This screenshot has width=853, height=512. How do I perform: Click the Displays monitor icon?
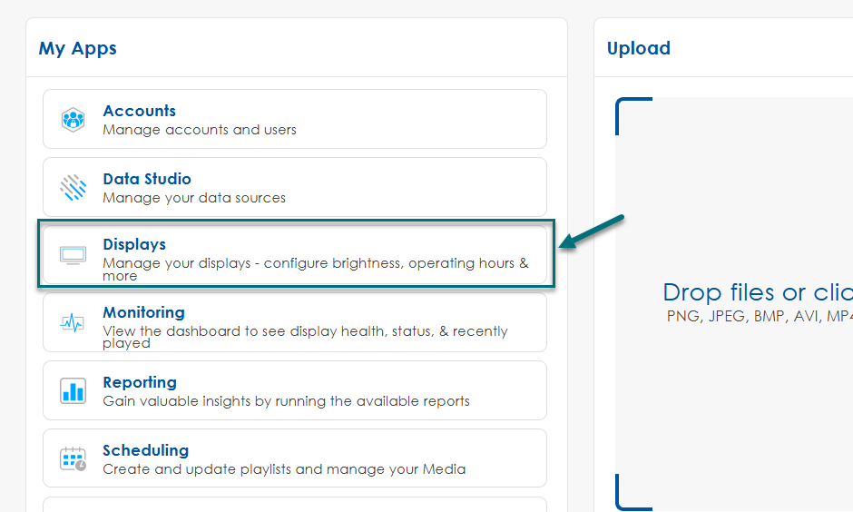coord(73,254)
